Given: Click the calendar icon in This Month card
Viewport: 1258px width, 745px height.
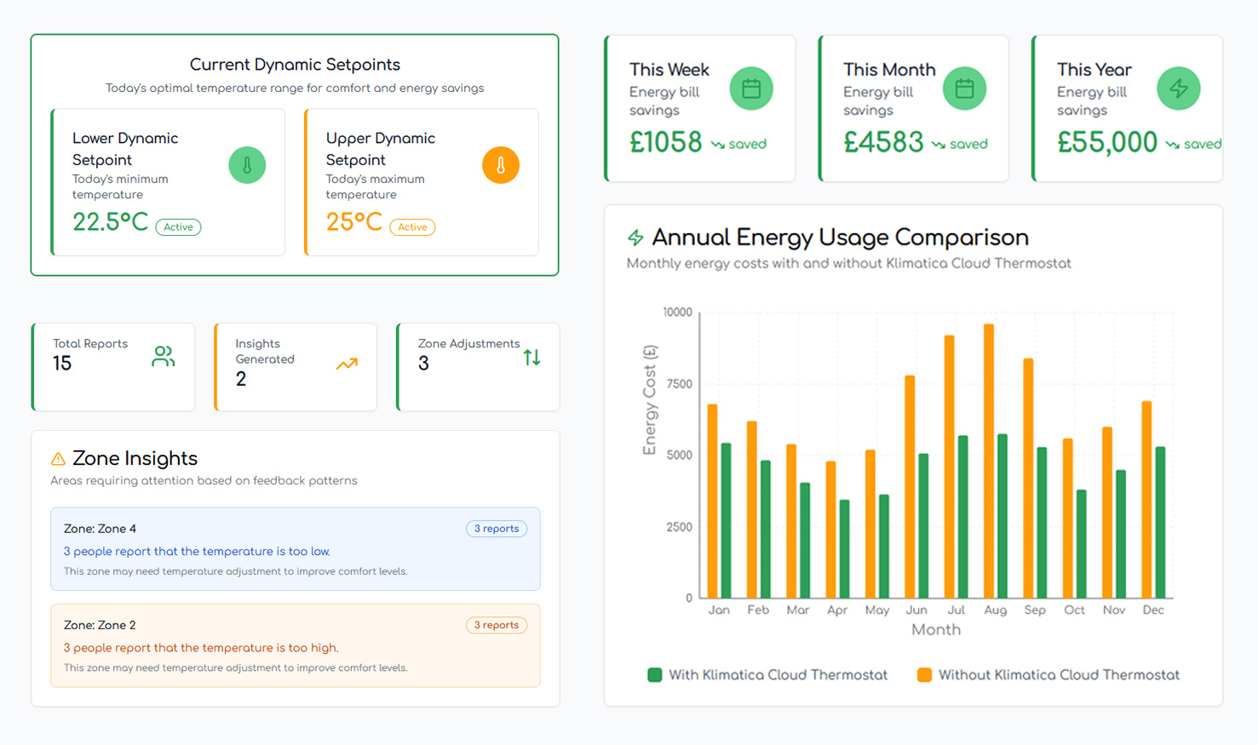Looking at the screenshot, I should [964, 89].
